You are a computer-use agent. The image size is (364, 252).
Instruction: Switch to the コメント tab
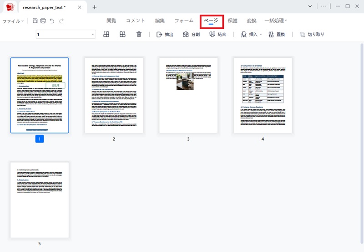135,21
